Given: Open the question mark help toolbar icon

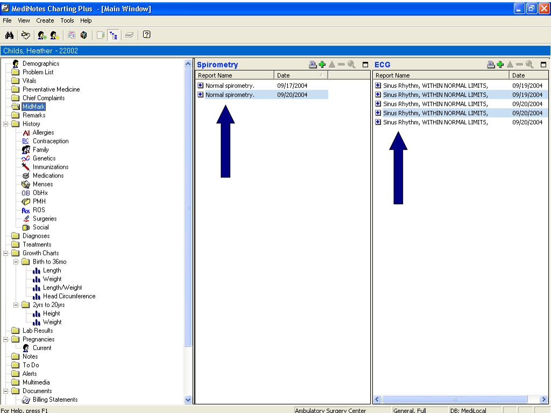Looking at the screenshot, I should coord(146,34).
